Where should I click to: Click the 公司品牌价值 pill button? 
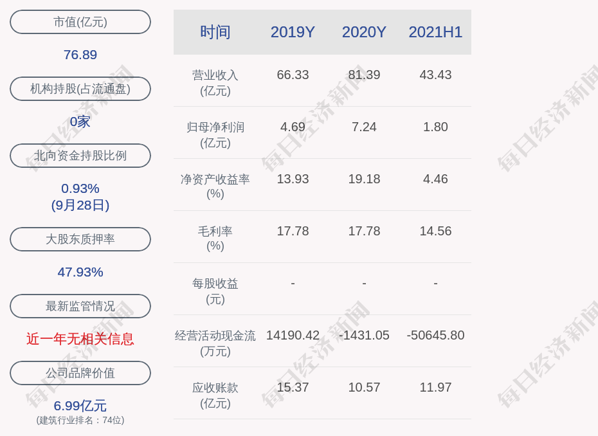click(80, 373)
